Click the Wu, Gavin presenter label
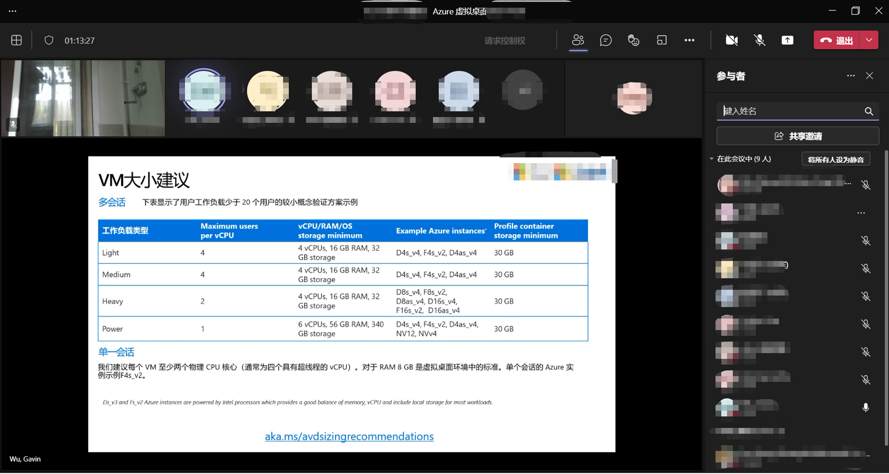This screenshot has height=474, width=889. click(25, 459)
